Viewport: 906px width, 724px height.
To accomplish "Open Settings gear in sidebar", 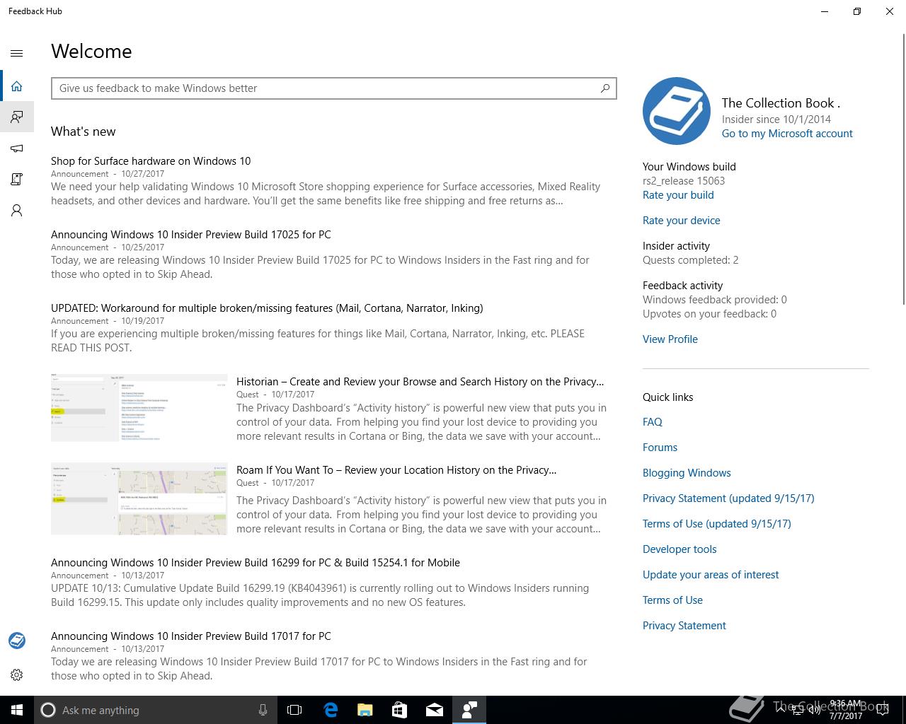I will [x=17, y=675].
